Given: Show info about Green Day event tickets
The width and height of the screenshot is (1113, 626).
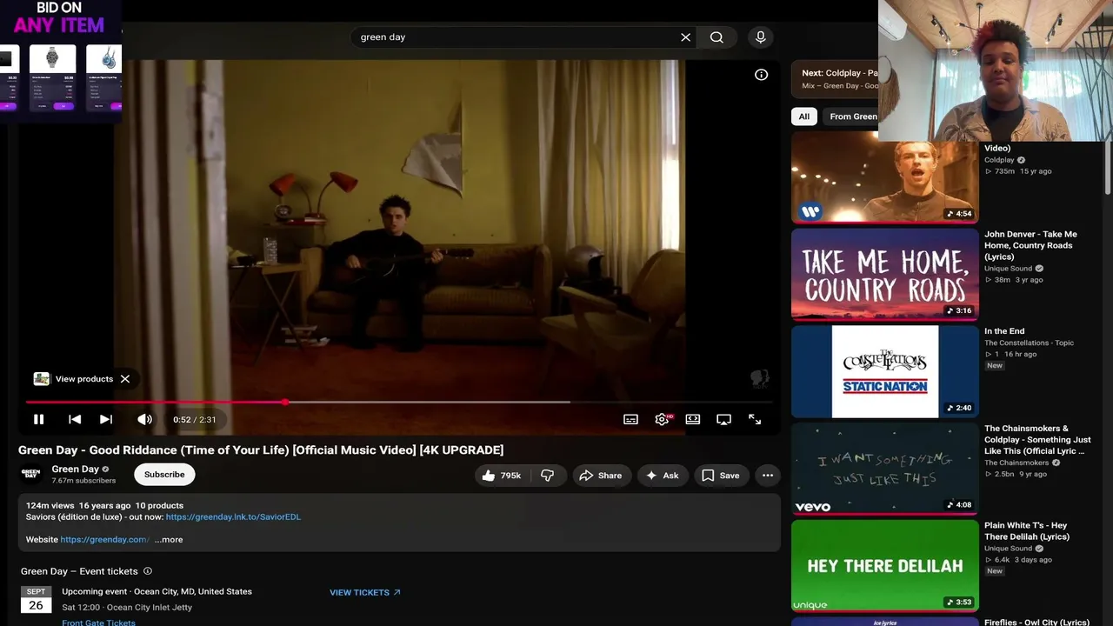Looking at the screenshot, I should [148, 571].
